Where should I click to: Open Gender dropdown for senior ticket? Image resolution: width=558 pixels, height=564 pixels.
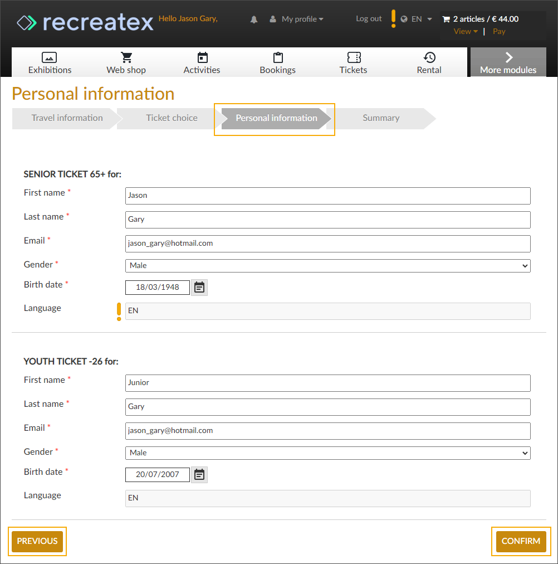point(328,266)
